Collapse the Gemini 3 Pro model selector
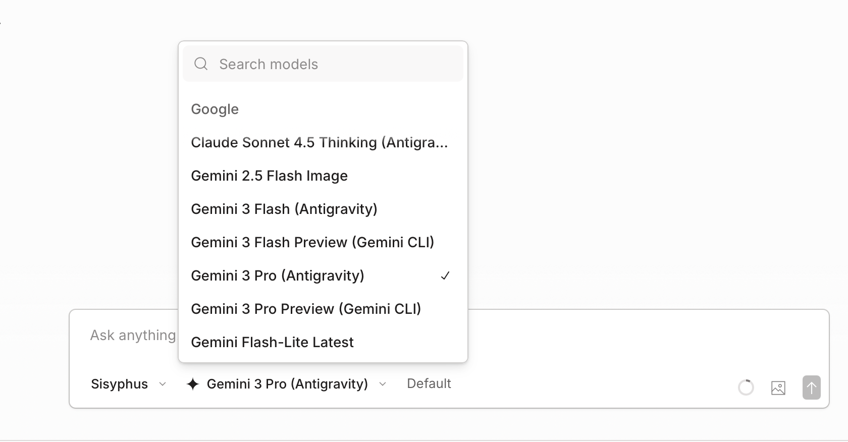The width and height of the screenshot is (848, 442). tap(287, 384)
